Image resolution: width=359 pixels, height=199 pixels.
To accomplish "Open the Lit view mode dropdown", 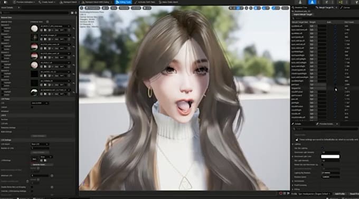I will [105, 8].
